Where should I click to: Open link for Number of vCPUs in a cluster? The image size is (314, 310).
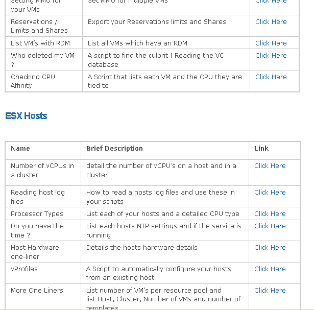270,166
